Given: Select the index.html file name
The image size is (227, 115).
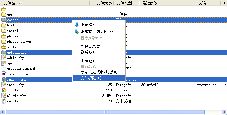Looking at the screenshot, I should [x=17, y=79].
